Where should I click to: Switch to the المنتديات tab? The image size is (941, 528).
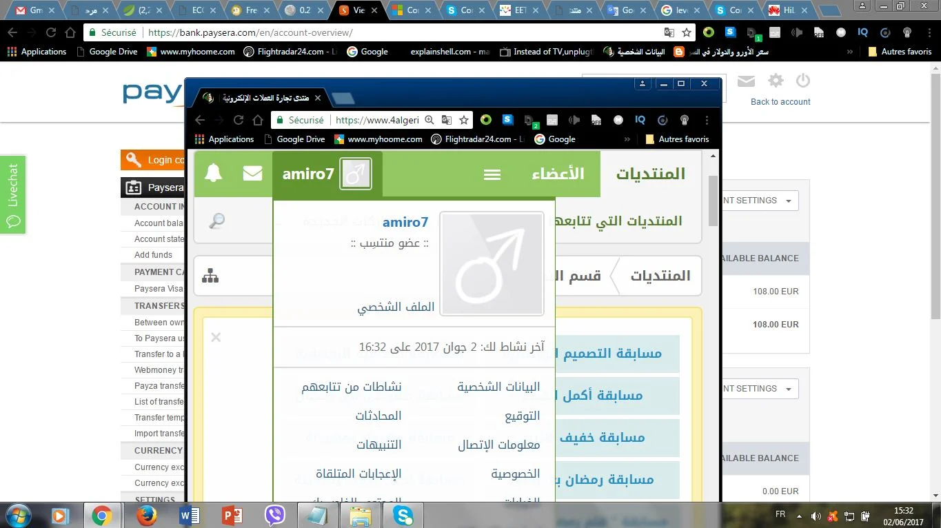point(650,173)
